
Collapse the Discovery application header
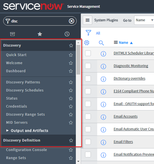[x=12, y=45]
